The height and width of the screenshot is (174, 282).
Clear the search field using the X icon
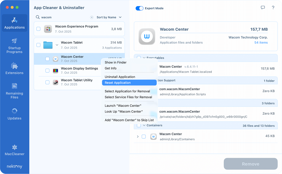pyautogui.click(x=92, y=17)
